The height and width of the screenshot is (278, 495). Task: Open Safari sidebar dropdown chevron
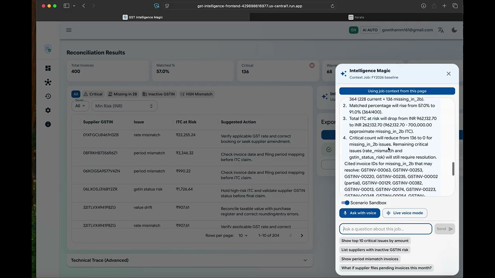[x=74, y=6]
